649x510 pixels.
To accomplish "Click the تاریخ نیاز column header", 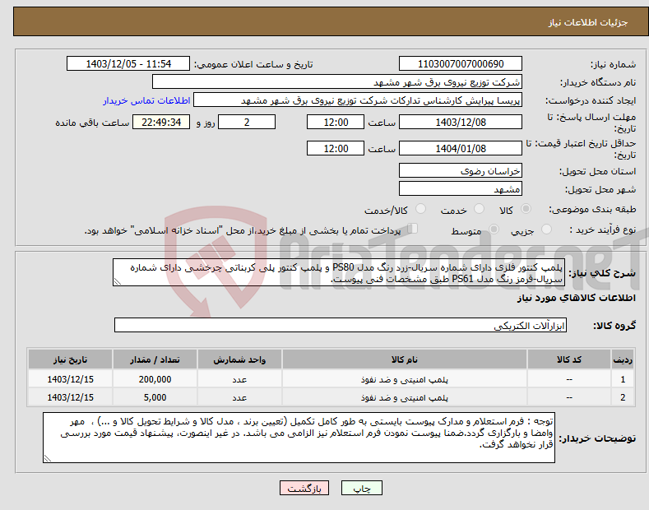I will [x=70, y=359].
